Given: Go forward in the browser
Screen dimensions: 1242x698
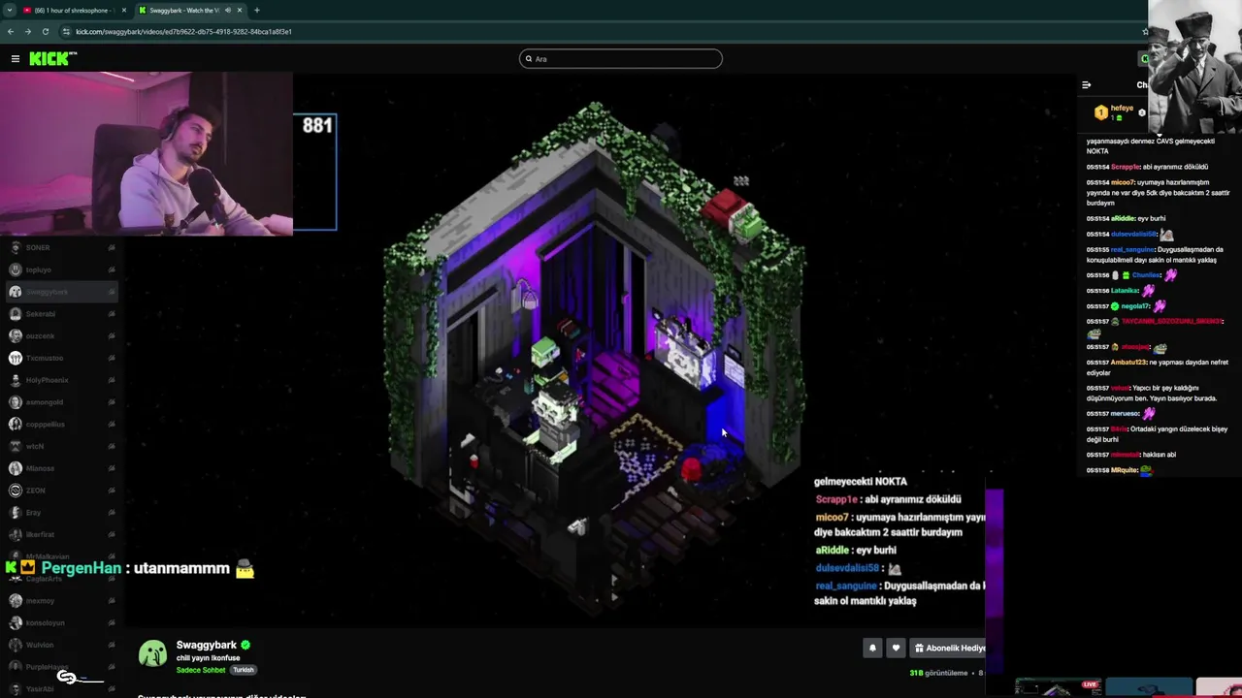Looking at the screenshot, I should point(28,31).
